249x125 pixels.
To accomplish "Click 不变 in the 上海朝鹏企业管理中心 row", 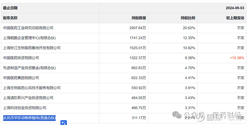I will [x=241, y=38].
